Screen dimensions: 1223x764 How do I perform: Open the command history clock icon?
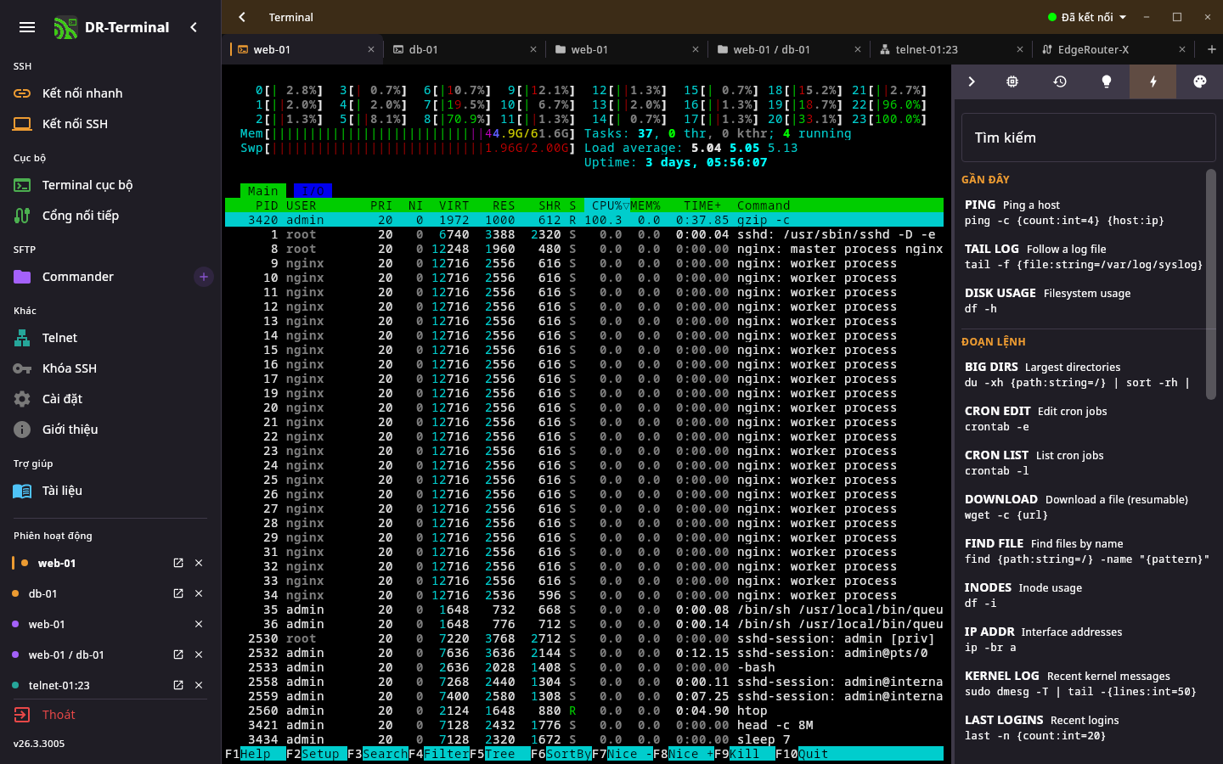(1060, 81)
